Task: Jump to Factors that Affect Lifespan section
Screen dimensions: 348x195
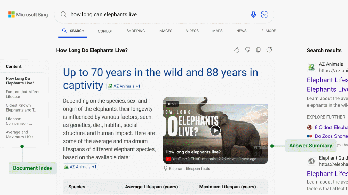Action: point(23,94)
